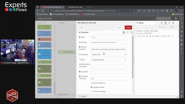Expand the sidebar tabs dropdown arrow
The width and height of the screenshot is (185, 104).
[177, 23]
